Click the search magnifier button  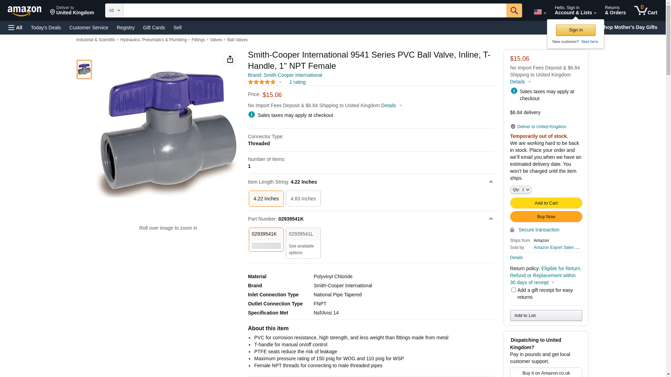[514, 10]
